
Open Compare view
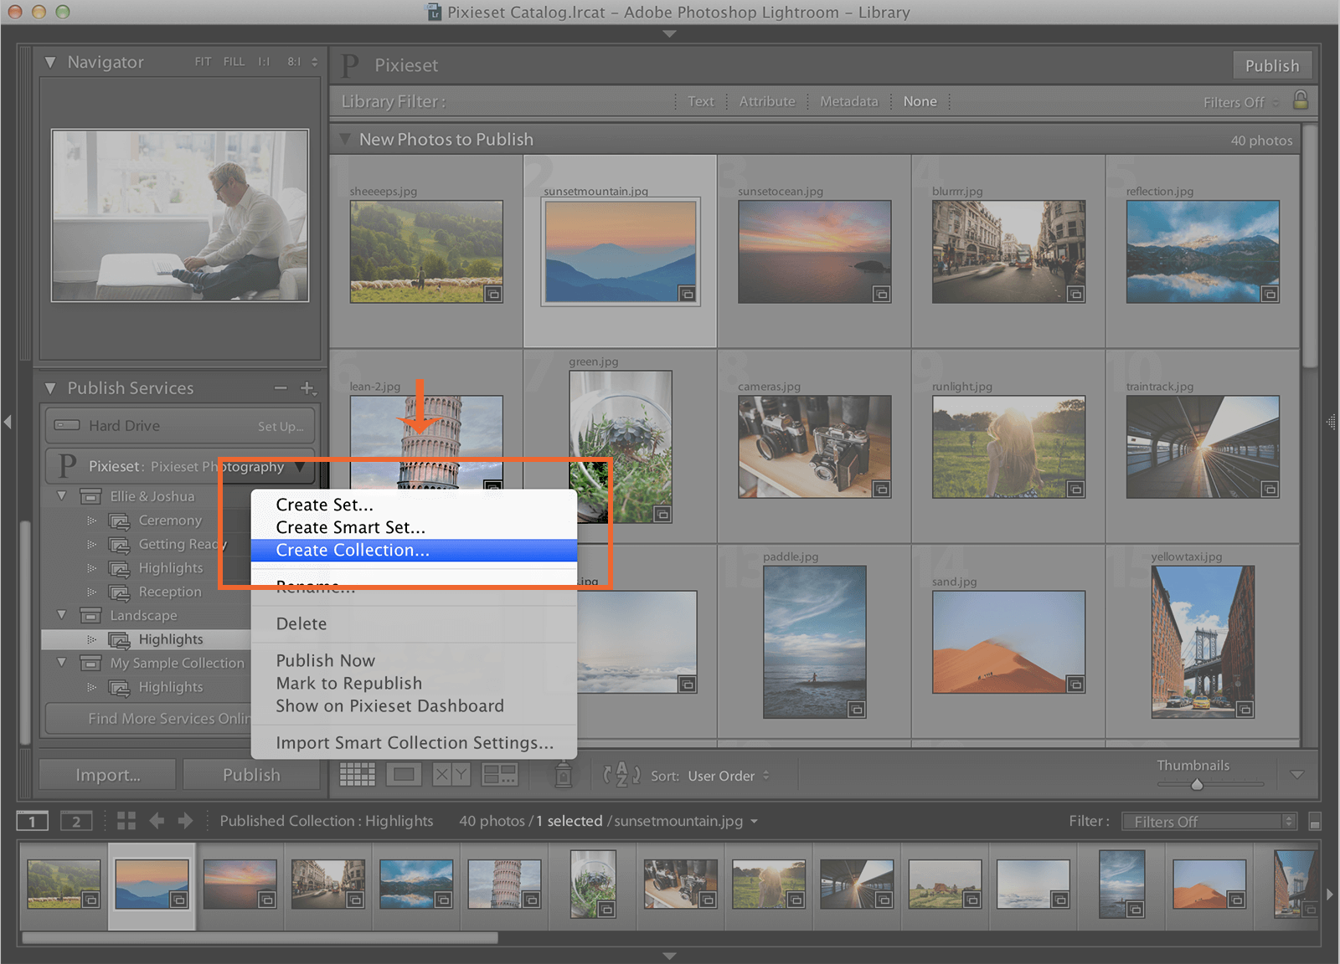coord(451,775)
